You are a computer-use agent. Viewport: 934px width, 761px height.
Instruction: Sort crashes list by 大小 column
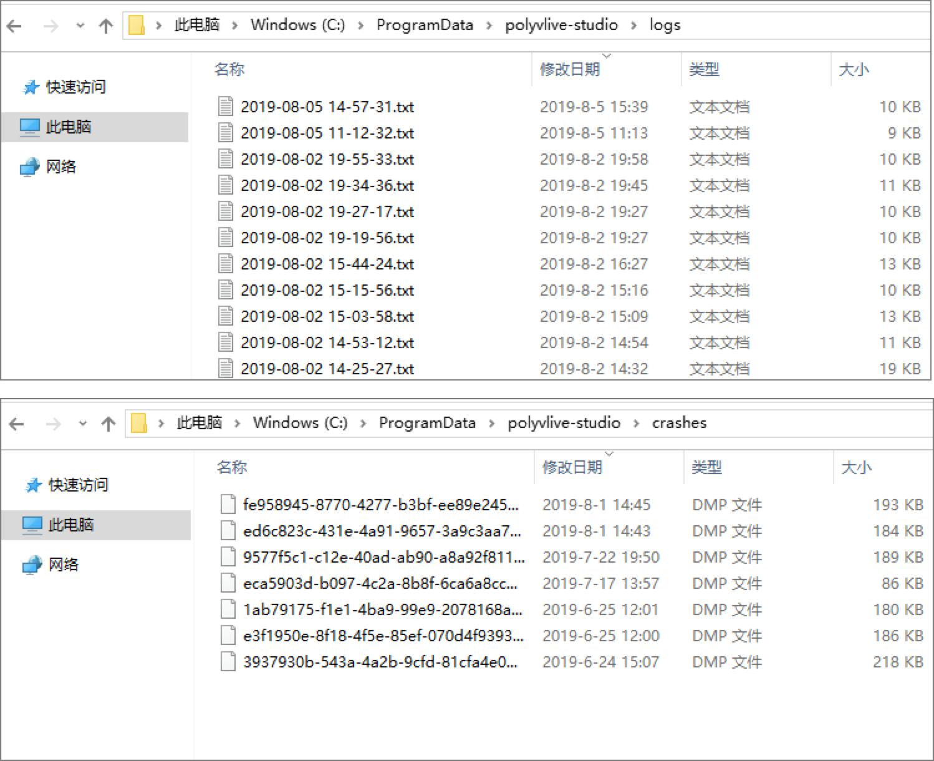(856, 467)
